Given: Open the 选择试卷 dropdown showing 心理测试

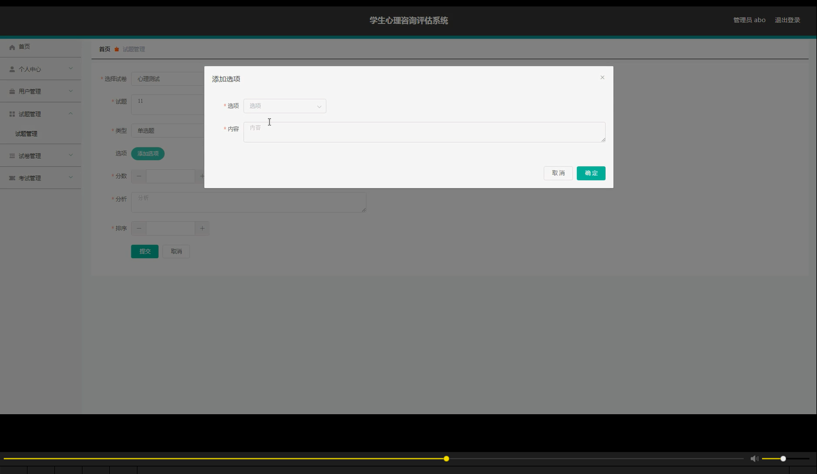Looking at the screenshot, I should point(168,79).
